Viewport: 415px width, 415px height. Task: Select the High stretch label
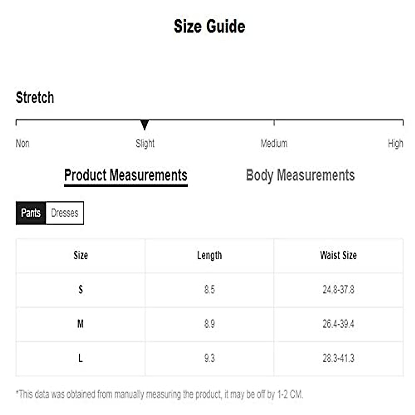(x=395, y=144)
